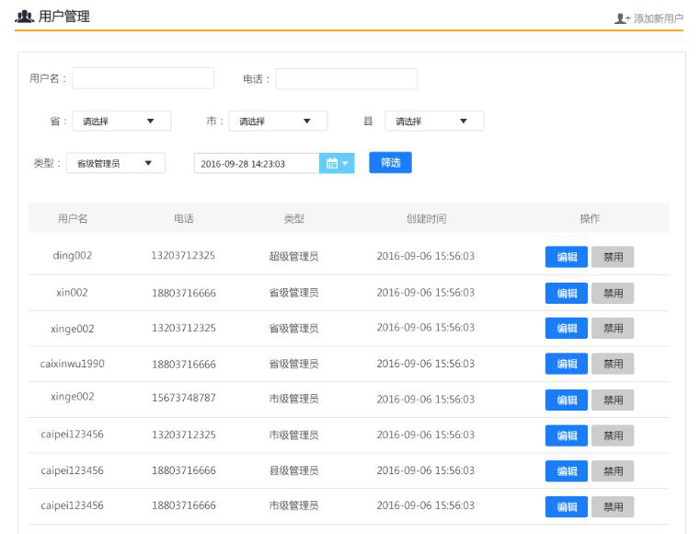Edit user xin002

point(566,293)
